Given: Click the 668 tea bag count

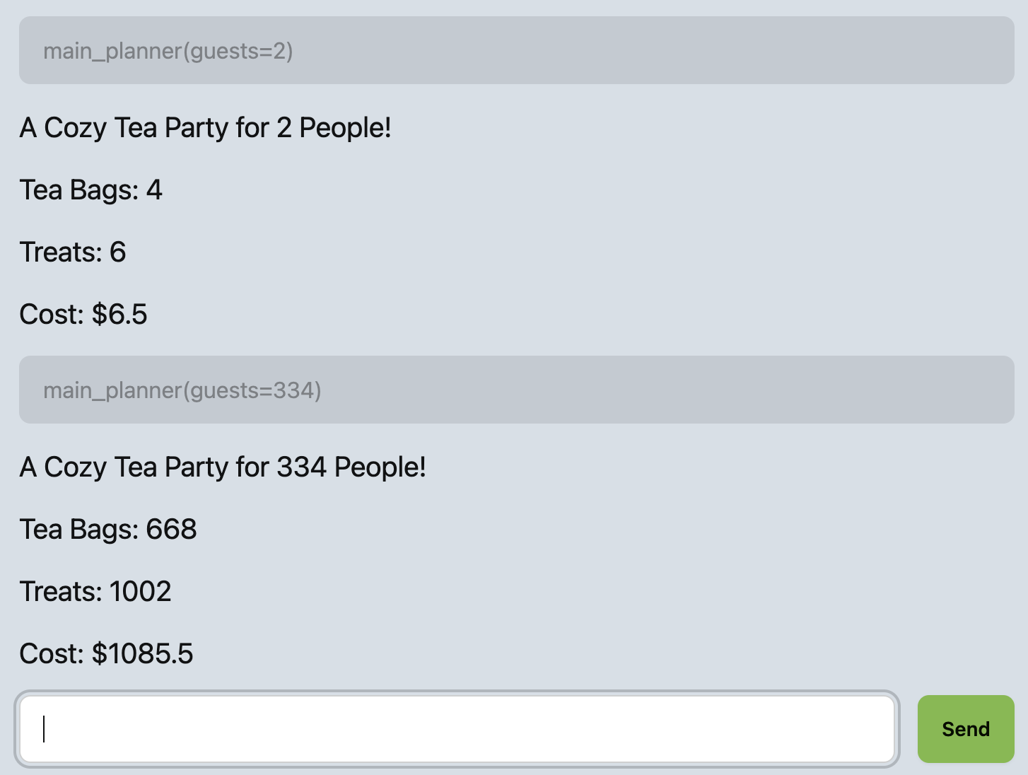Looking at the screenshot, I should tap(171, 530).
